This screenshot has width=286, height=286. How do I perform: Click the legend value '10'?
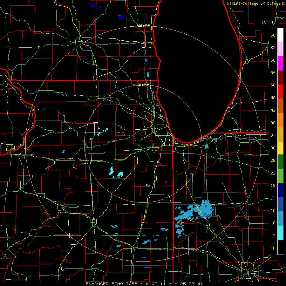coord(273,211)
